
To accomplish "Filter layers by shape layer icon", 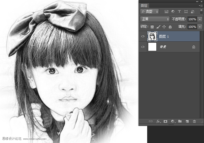I will pyautogui.click(x=186, y=11).
